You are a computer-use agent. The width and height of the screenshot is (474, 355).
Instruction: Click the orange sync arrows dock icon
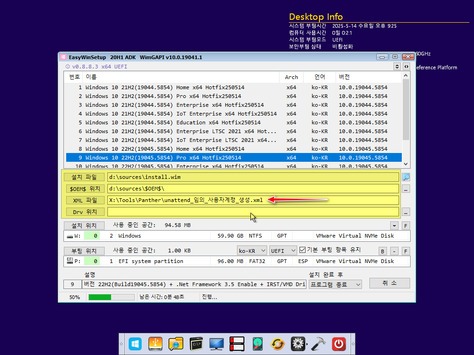pos(278,344)
